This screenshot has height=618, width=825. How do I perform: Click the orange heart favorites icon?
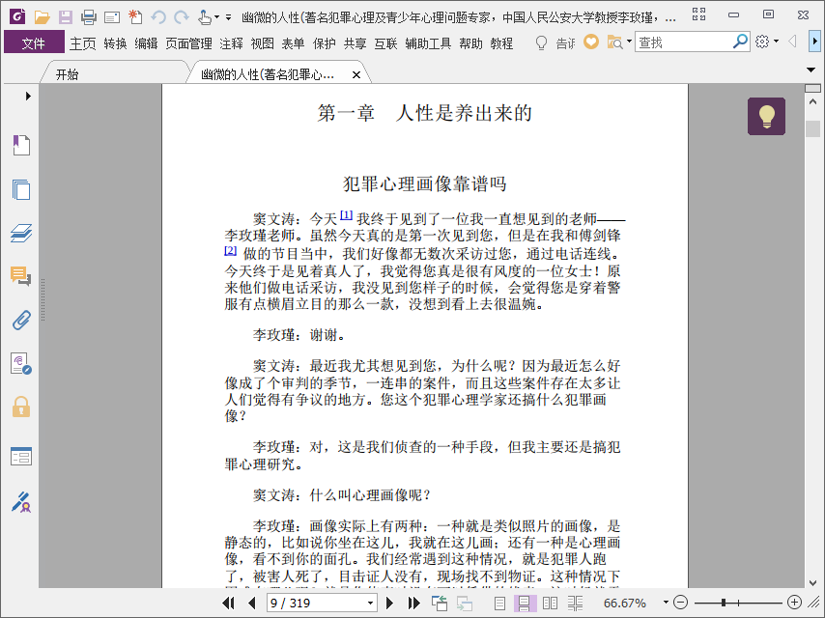(x=591, y=42)
